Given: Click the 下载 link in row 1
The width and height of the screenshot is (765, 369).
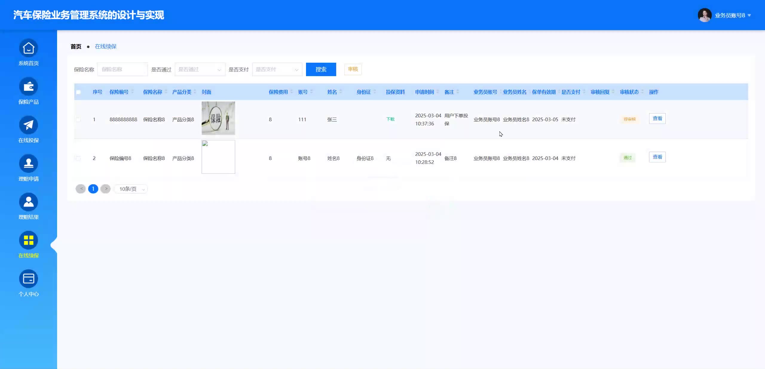Looking at the screenshot, I should click(390, 119).
